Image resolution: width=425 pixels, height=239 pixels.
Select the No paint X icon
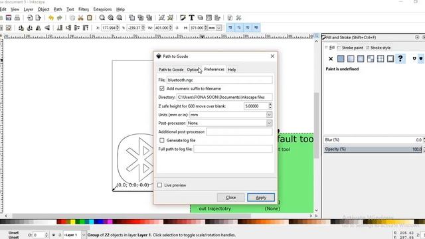(331, 58)
